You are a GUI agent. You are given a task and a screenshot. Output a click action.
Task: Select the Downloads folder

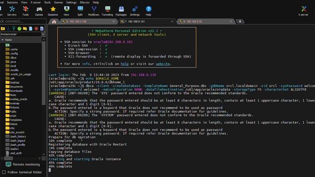pos(14,91)
